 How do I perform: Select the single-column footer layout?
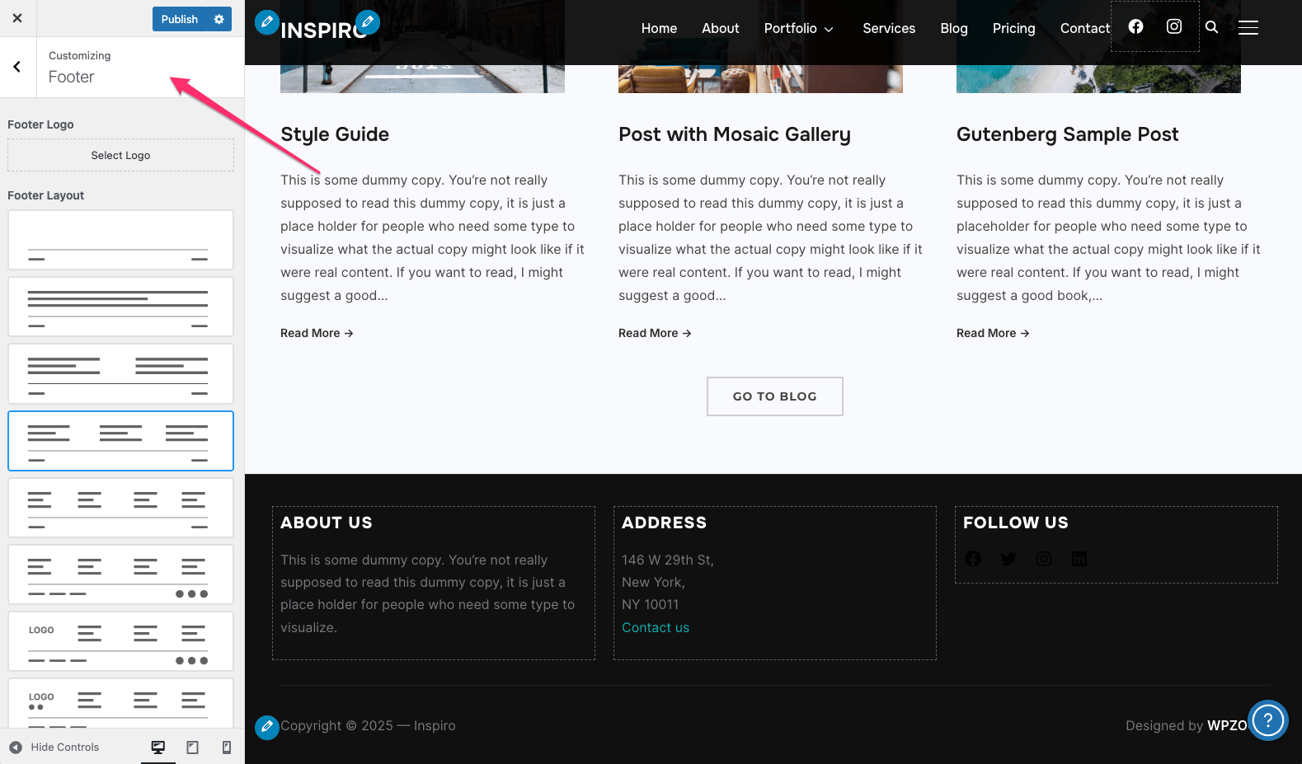pyautogui.click(x=120, y=307)
